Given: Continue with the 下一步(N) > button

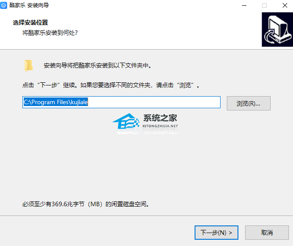Looking at the screenshot, I should tap(217, 233).
